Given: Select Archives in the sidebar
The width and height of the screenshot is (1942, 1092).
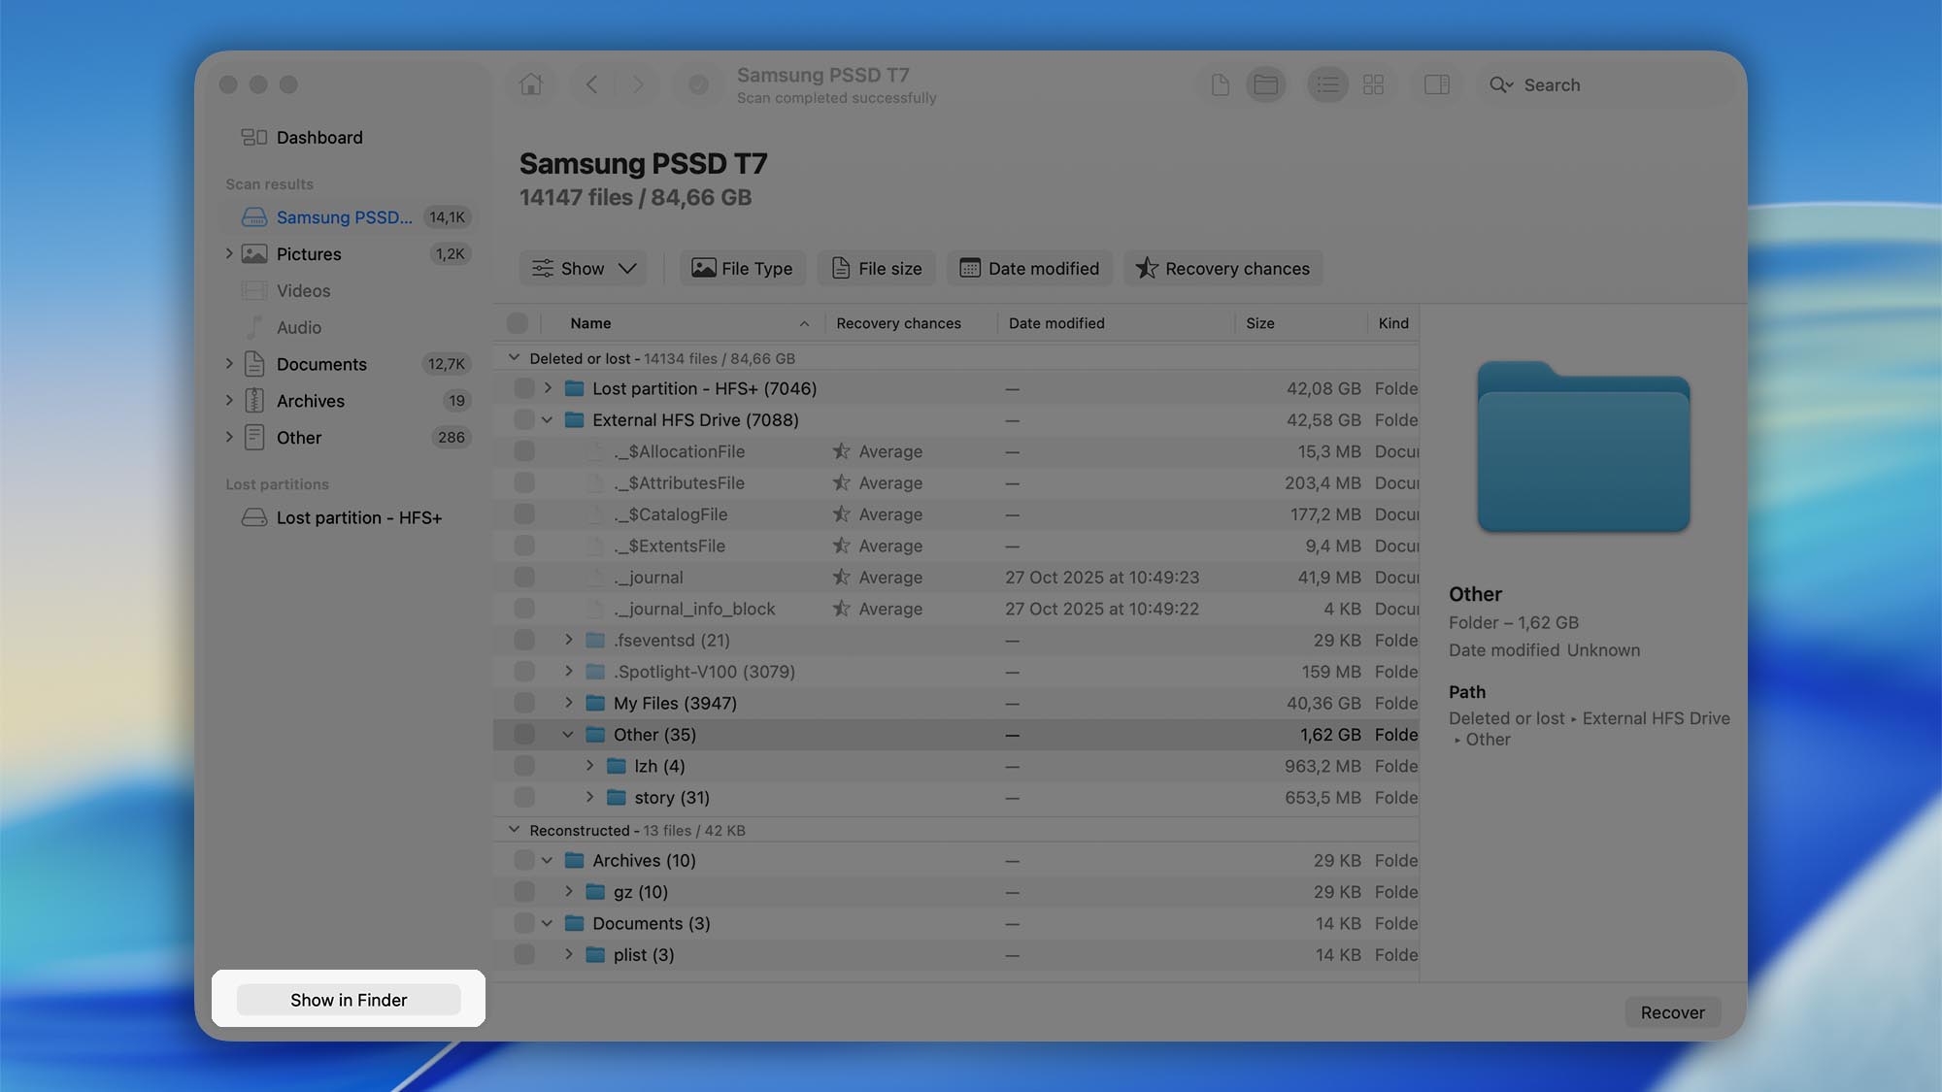Looking at the screenshot, I should pos(310,401).
